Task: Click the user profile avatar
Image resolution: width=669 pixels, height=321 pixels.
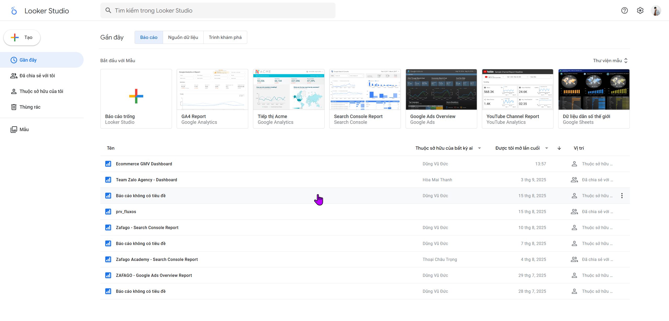Action: click(656, 10)
